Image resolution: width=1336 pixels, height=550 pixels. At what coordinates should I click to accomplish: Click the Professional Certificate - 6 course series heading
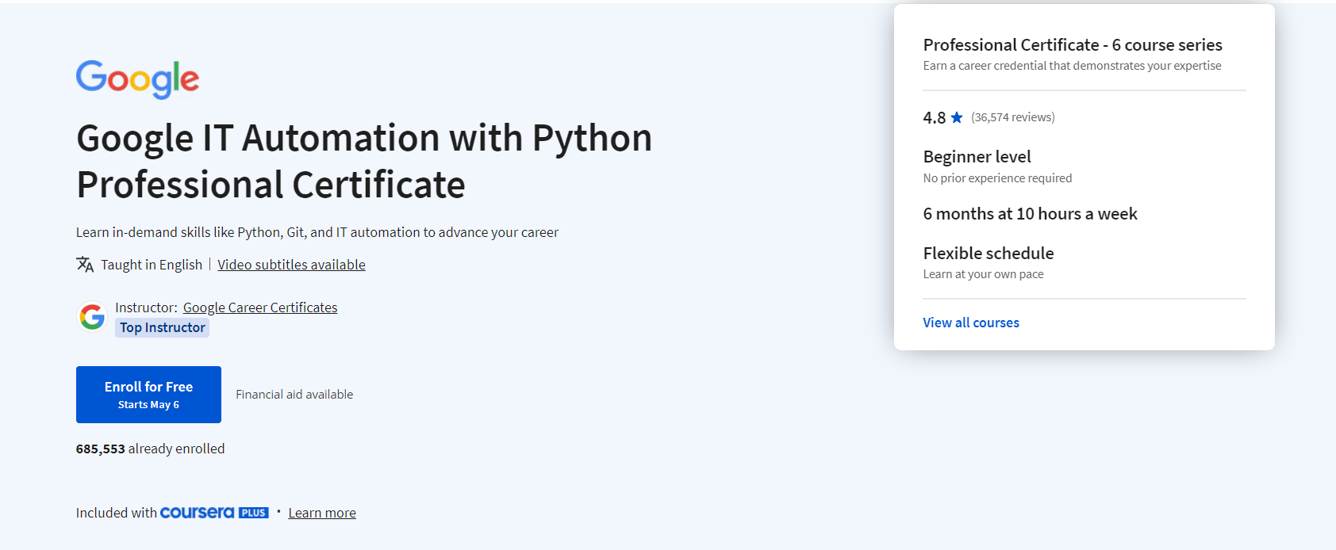(1073, 45)
